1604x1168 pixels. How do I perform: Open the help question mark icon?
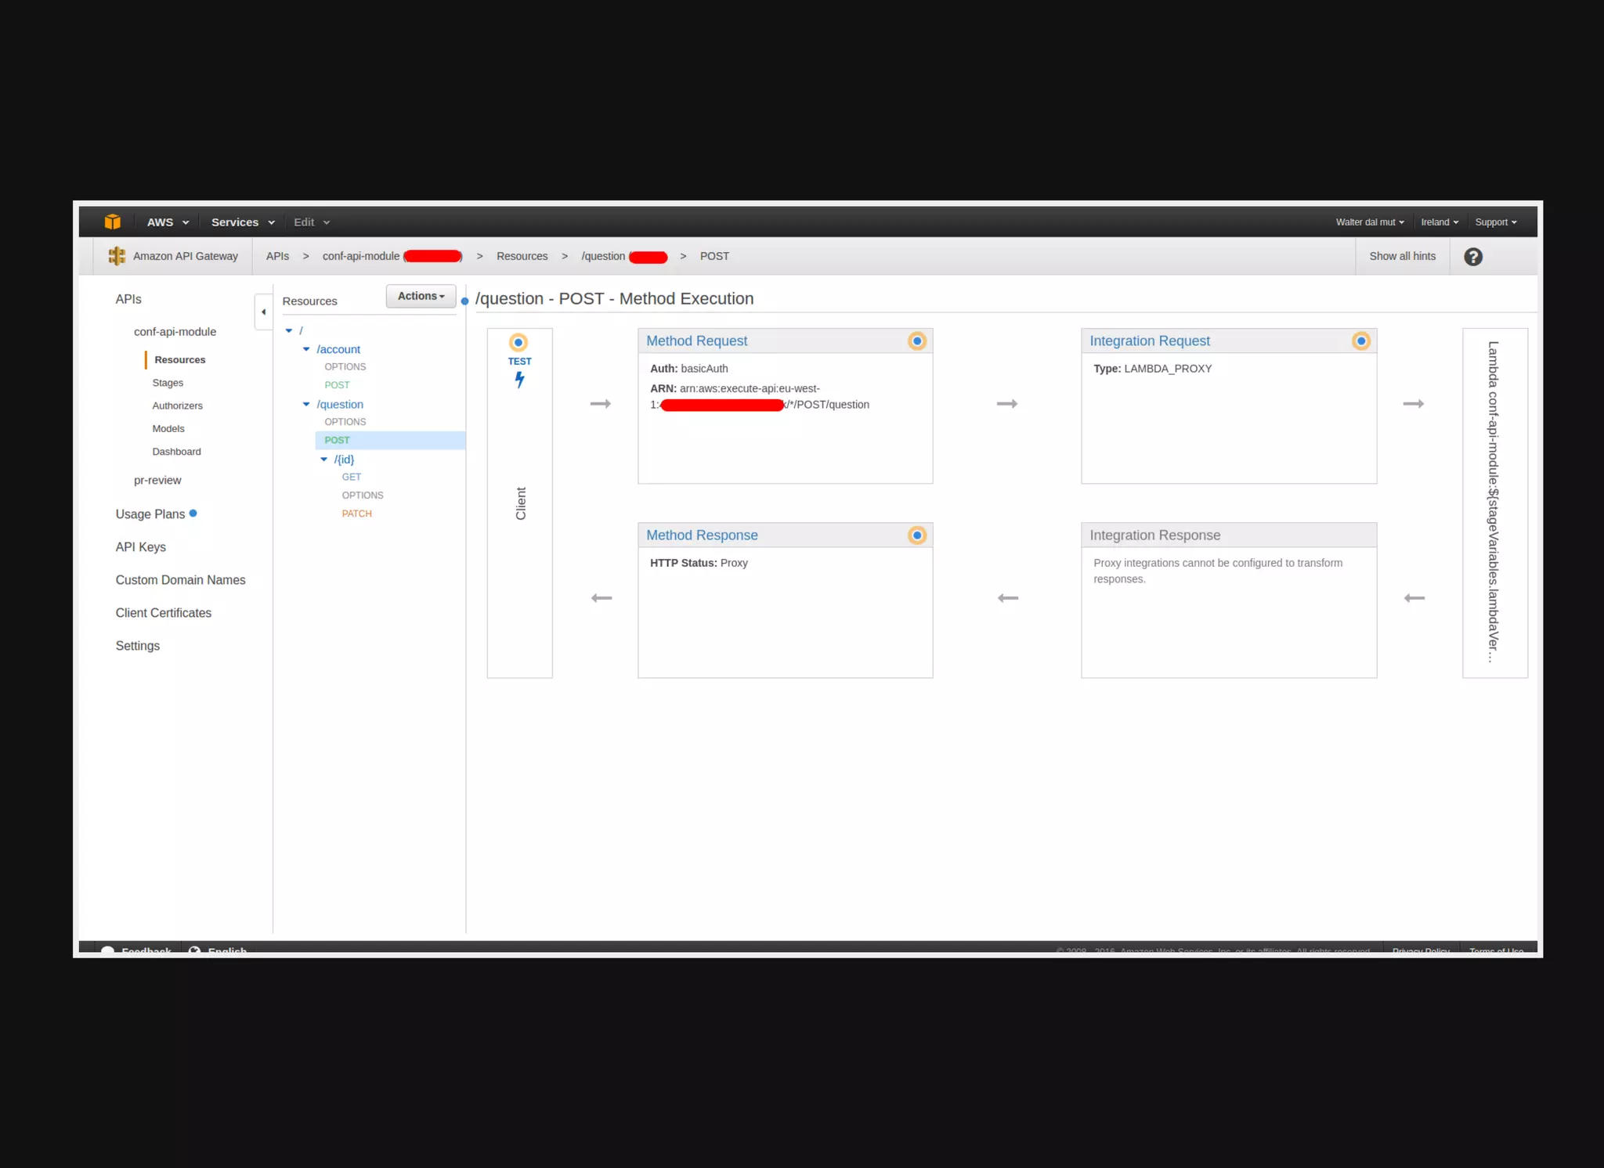click(x=1472, y=257)
